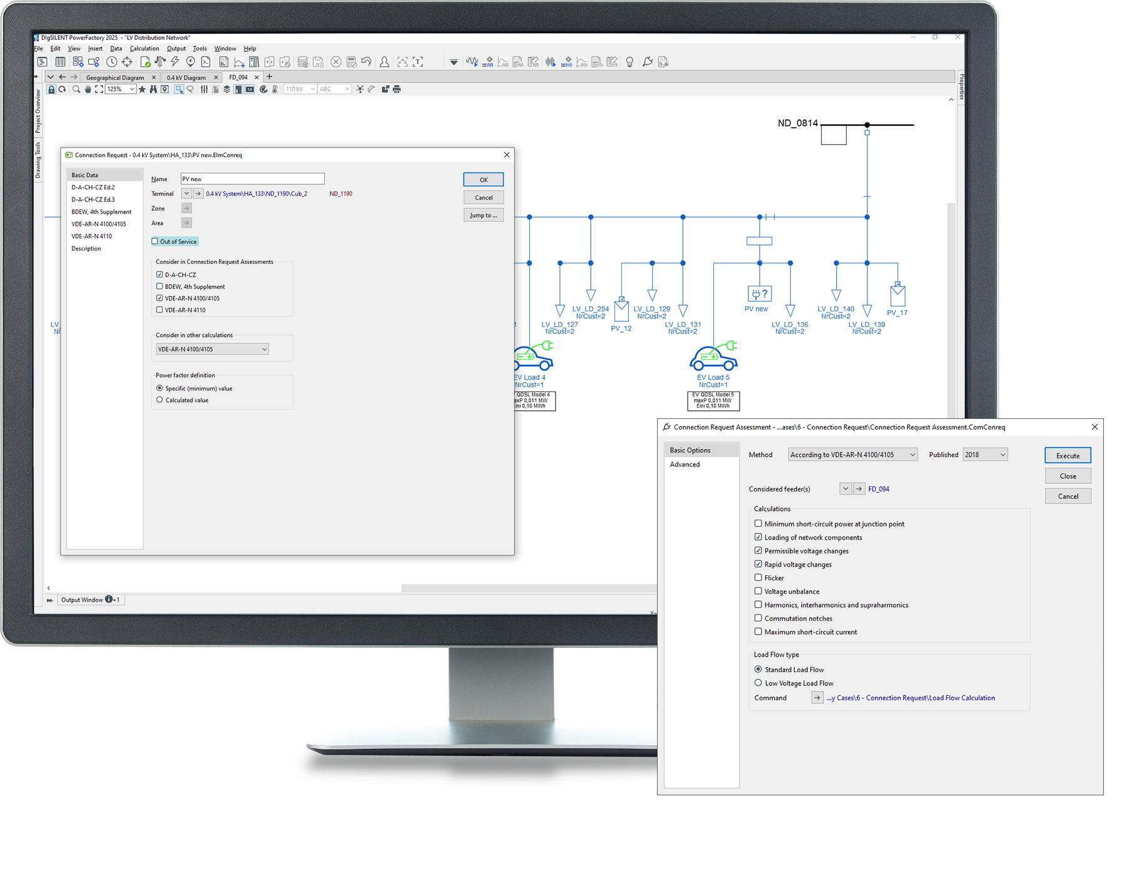Expand the Published year dropdown

985,455
